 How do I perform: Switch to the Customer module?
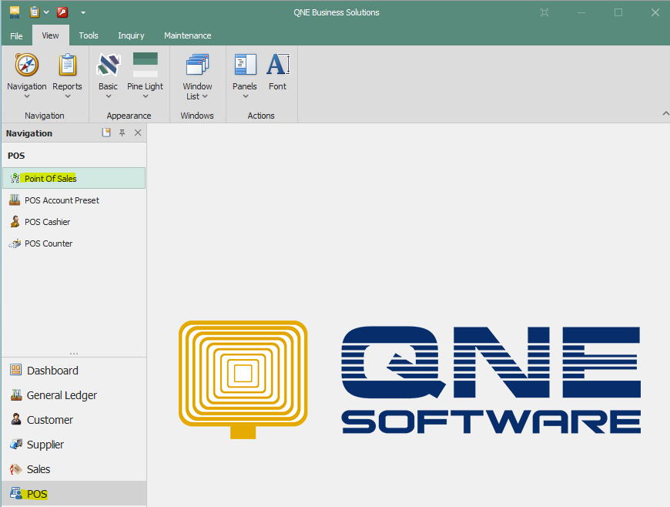pyautogui.click(x=74, y=420)
